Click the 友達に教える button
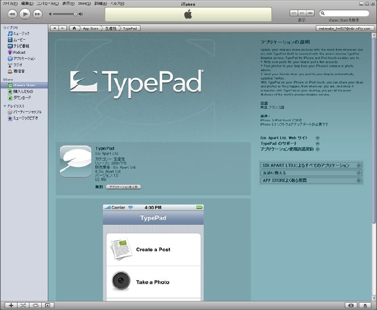This screenshot has width=377, height=310. pos(311,173)
